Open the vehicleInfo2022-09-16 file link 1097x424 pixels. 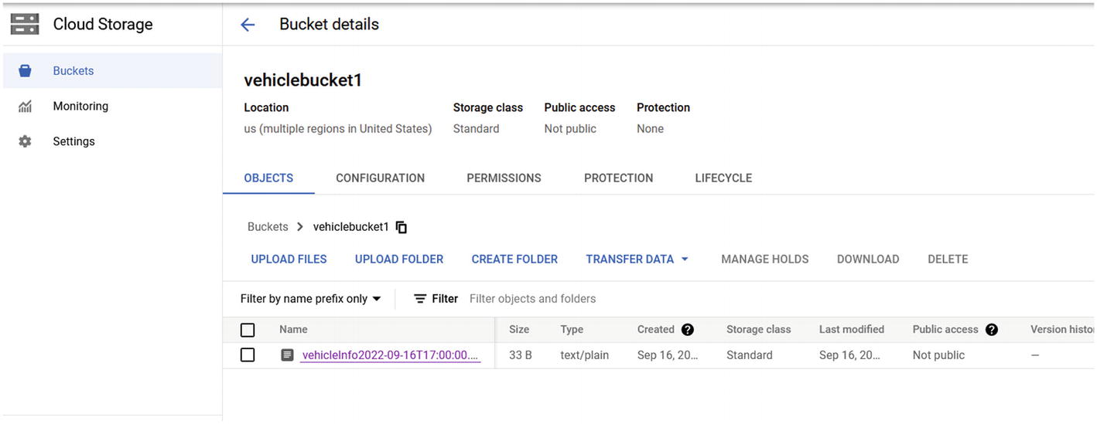point(391,355)
